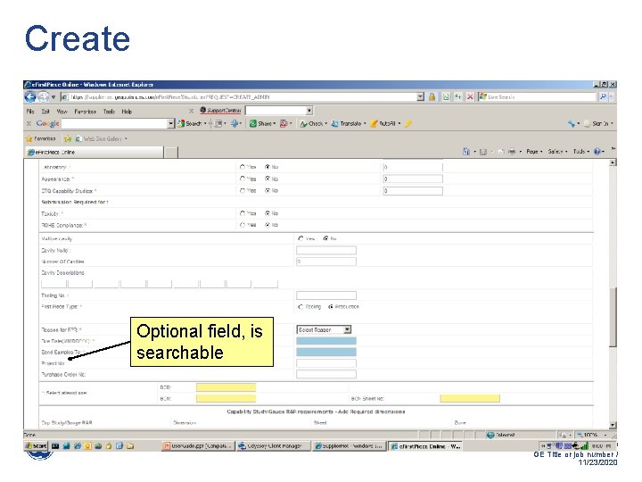Switch to Supplement Windows taskbar button
642x482 pixels.
click(x=350, y=446)
